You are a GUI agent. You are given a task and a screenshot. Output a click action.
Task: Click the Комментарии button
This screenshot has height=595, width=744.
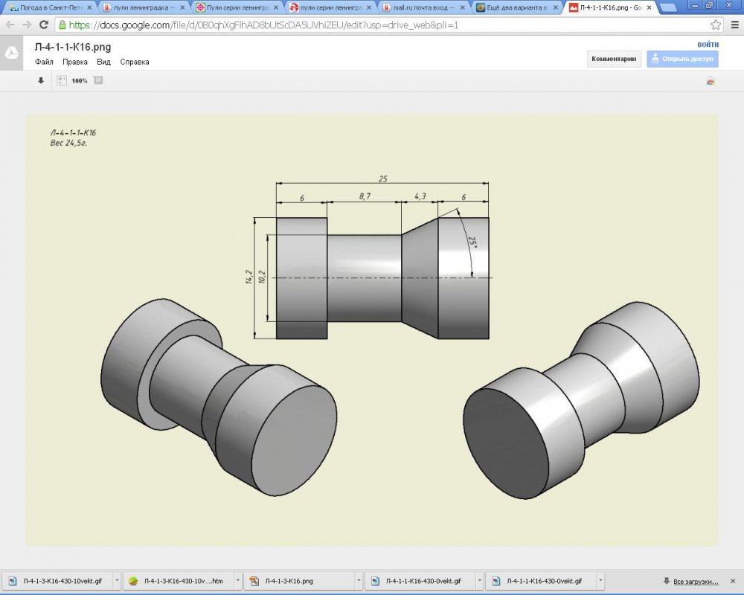tap(614, 59)
